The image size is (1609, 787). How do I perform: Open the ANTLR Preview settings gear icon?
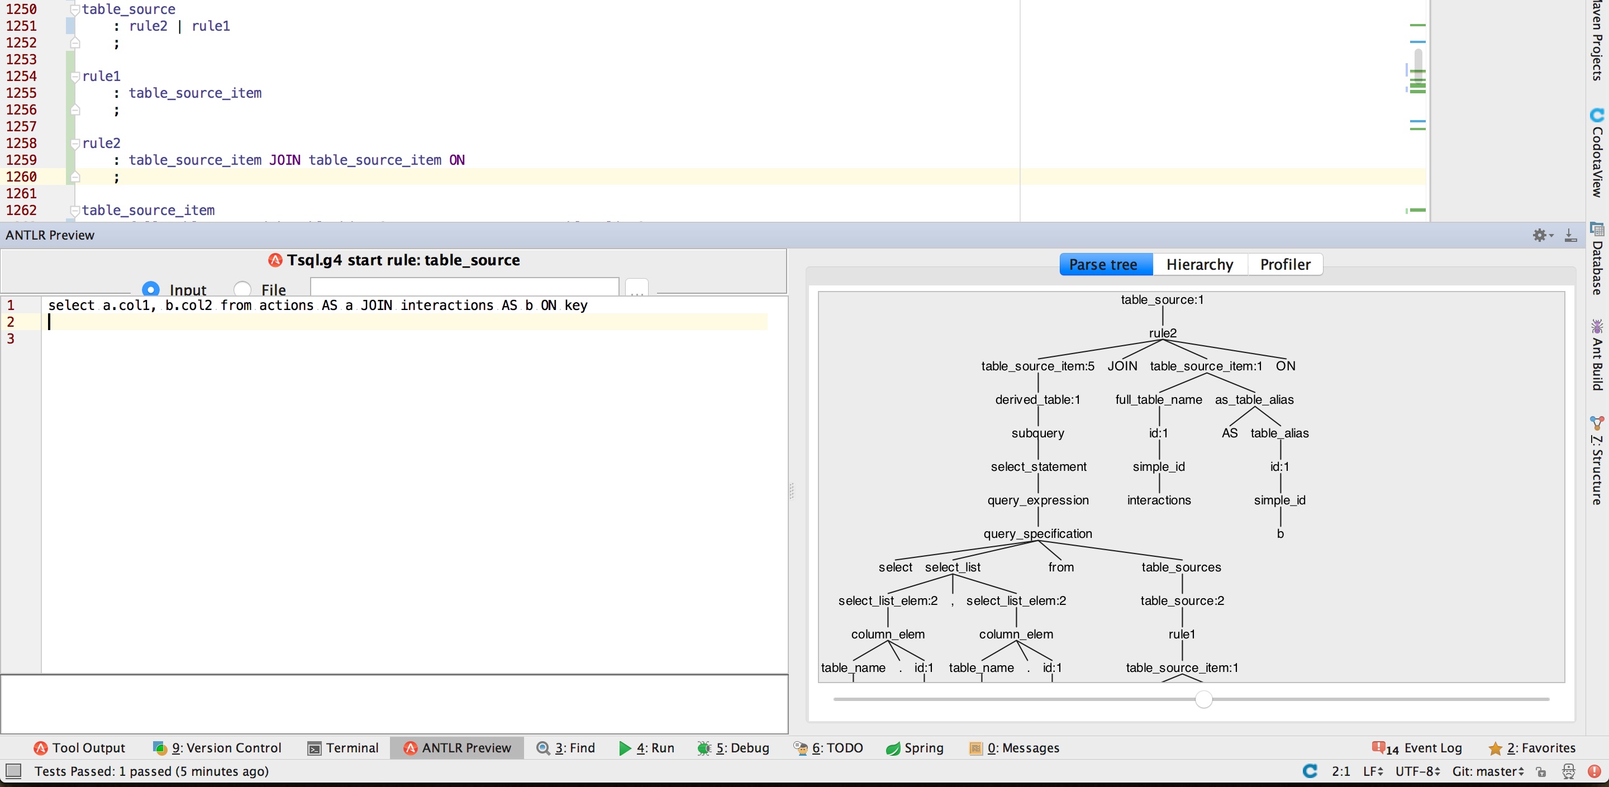tap(1540, 236)
